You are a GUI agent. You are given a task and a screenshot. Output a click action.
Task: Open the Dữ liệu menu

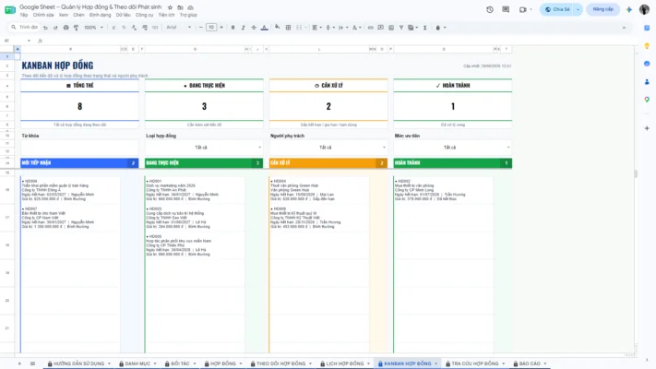coord(124,15)
